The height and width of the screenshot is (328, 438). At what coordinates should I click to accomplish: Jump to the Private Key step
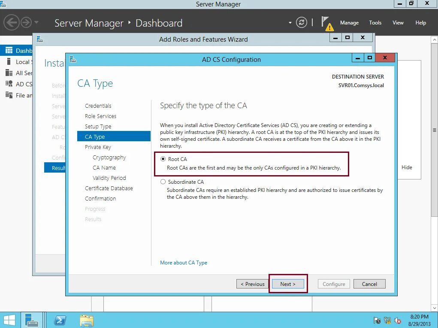tap(98, 147)
